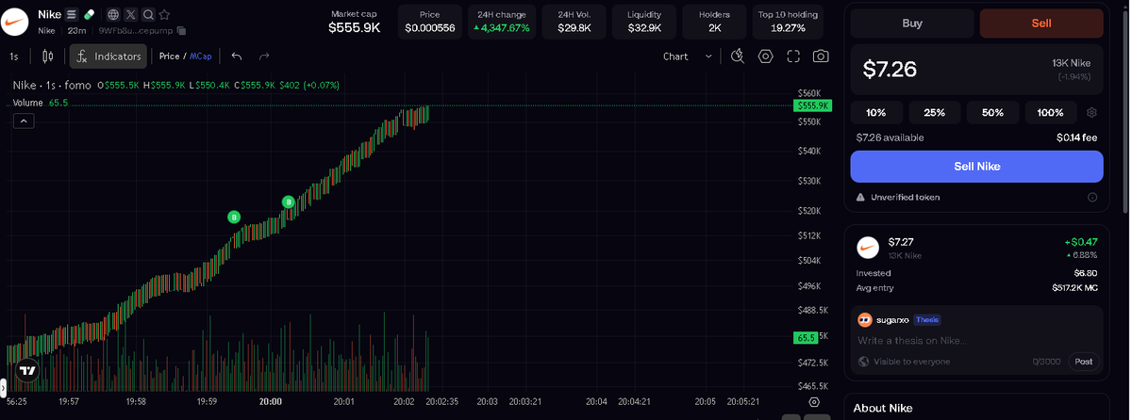Viewport: 1132px width, 420px height.
Task: Open chart settings hexagon icon
Action: click(x=765, y=57)
